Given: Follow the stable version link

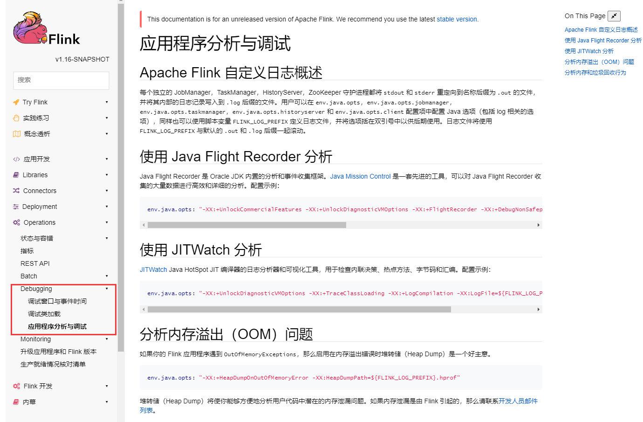Looking at the screenshot, I should point(457,19).
